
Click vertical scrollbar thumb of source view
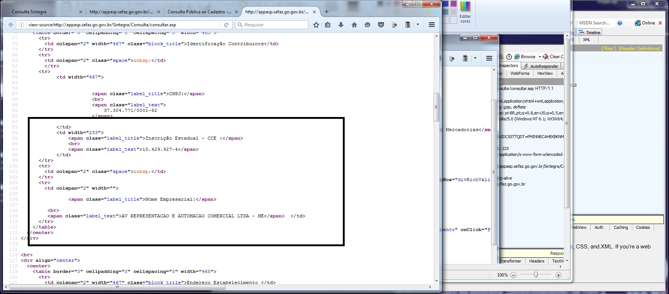click(436, 107)
